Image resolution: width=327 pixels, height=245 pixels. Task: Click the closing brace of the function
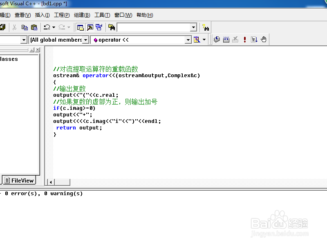[55, 134]
